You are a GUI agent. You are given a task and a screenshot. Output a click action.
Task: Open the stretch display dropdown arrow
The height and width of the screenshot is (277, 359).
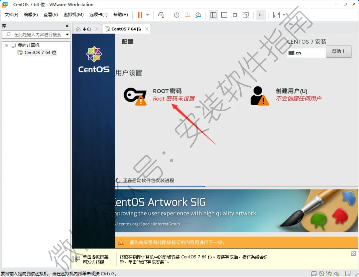(x=284, y=15)
